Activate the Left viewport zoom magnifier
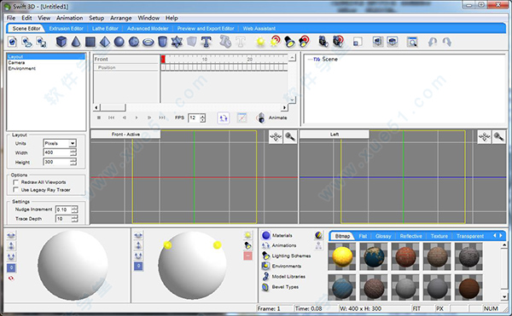 tap(498, 137)
